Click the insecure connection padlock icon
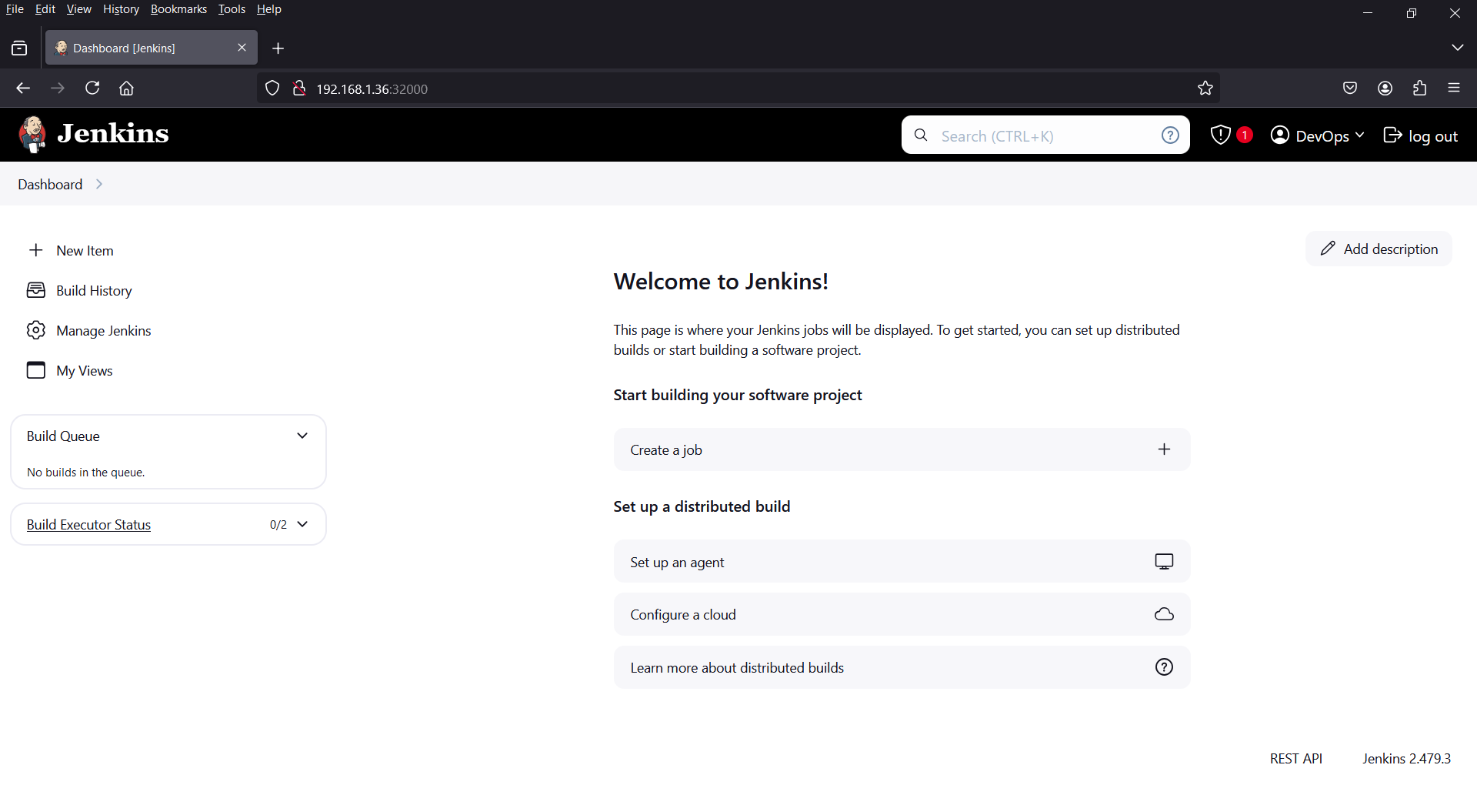This screenshot has height=785, width=1477. 299,89
